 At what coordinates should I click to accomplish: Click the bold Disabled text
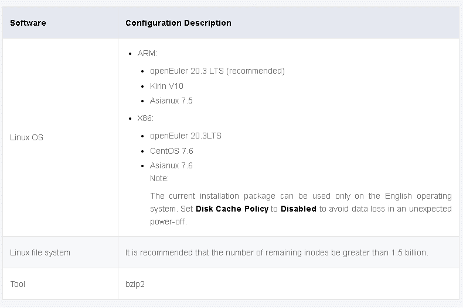coord(298,209)
